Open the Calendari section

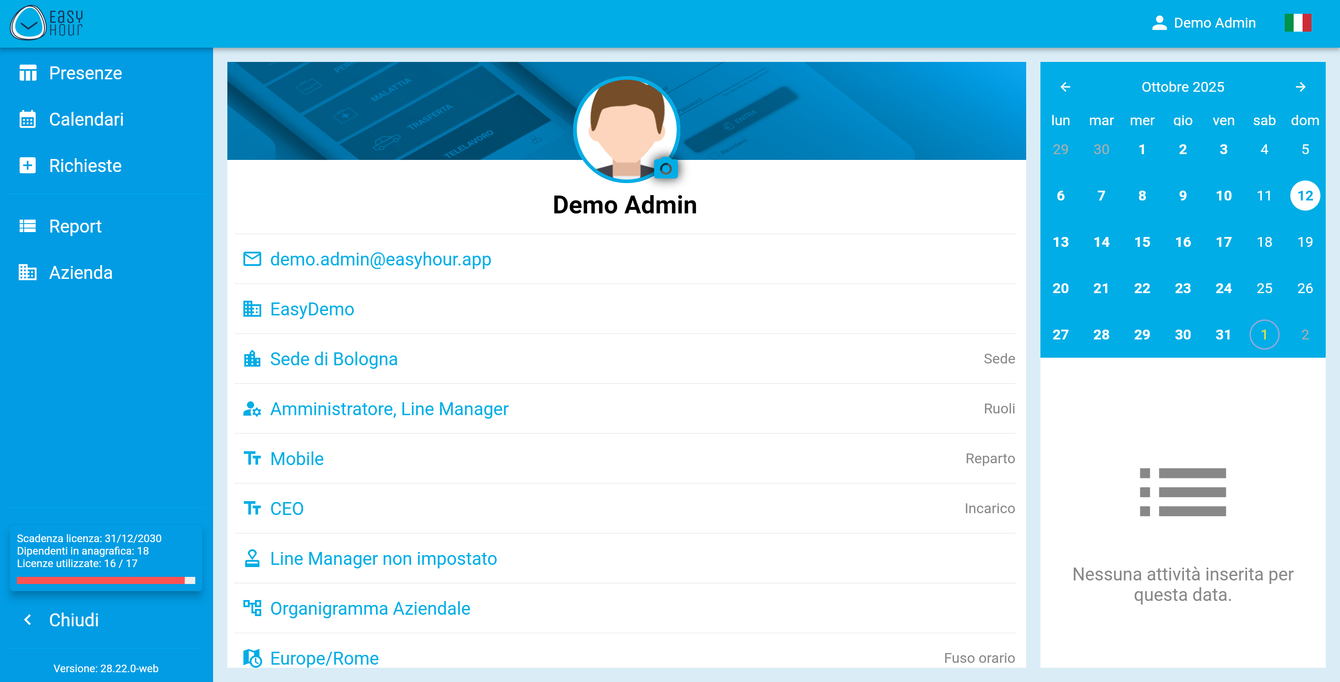pyautogui.click(x=86, y=119)
